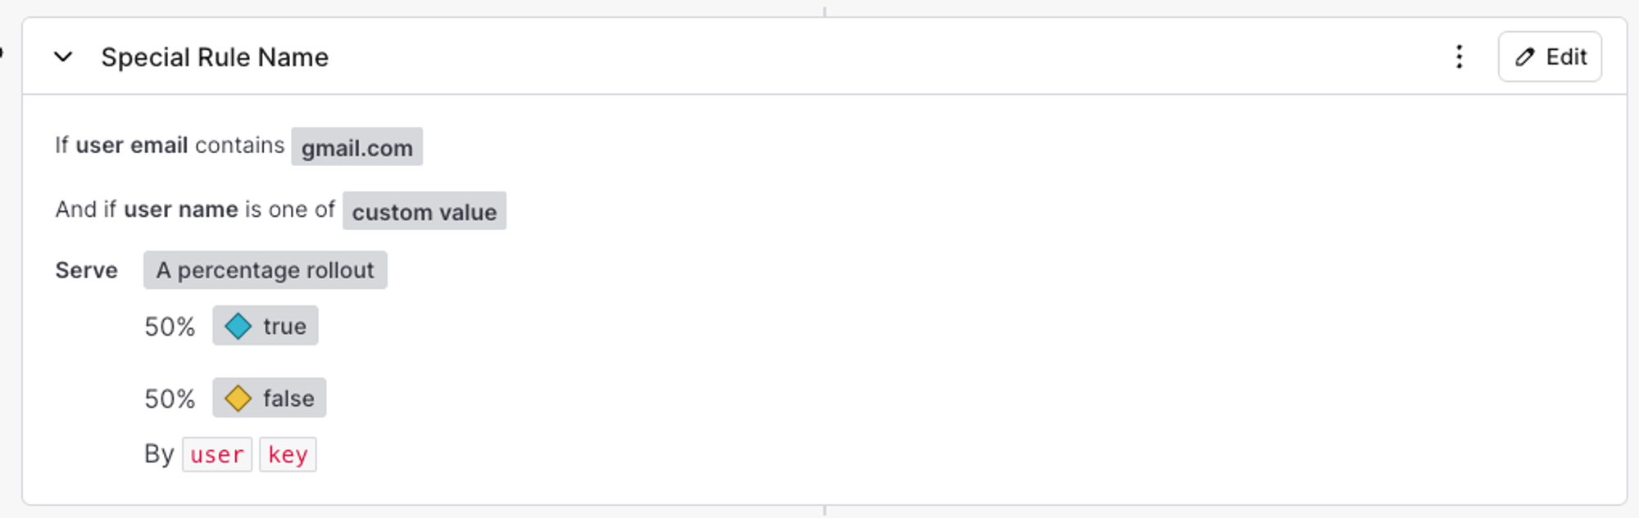Click the partial icon at left edge
The width and height of the screenshot is (1639, 518).
pyautogui.click(x=2, y=52)
